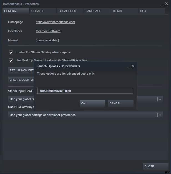Click the Create Desktop Shortcut button

(21, 80)
